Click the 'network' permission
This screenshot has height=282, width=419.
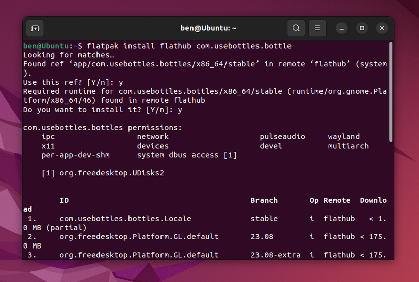pos(152,137)
